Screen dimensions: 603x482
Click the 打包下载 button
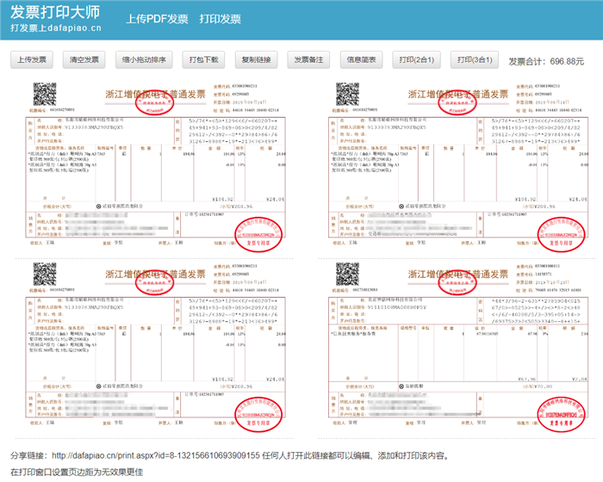(203, 60)
